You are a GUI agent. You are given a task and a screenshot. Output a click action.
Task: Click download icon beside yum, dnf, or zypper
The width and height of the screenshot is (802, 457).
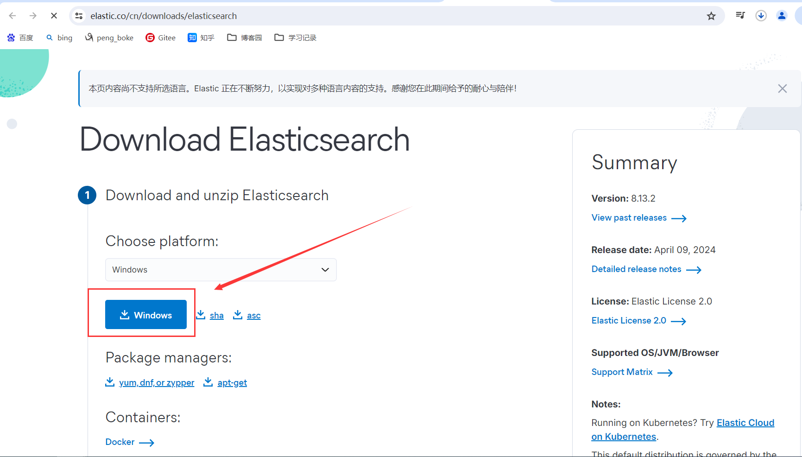click(110, 382)
